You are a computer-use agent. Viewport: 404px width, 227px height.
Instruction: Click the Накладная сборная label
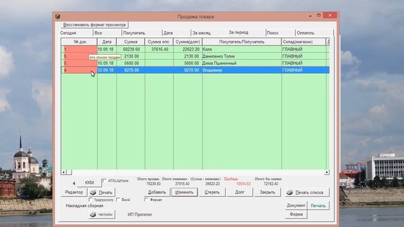(x=85, y=206)
